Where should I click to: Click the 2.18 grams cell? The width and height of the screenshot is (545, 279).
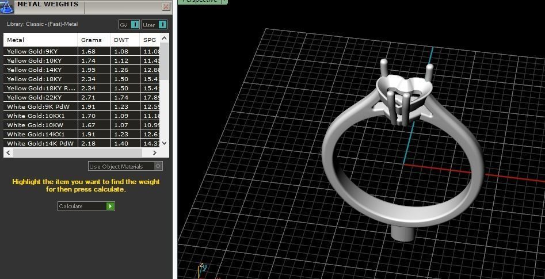[x=94, y=143]
